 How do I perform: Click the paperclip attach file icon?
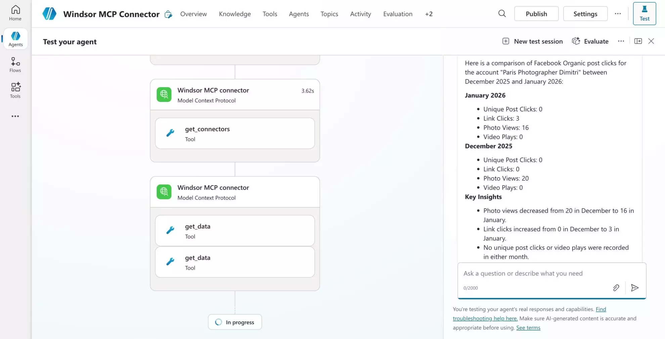[616, 288]
